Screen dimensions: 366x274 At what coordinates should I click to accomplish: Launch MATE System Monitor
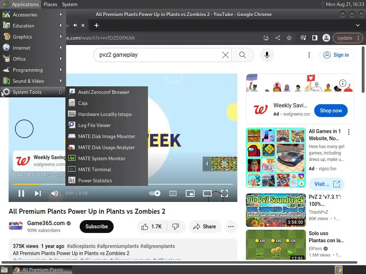point(107,158)
